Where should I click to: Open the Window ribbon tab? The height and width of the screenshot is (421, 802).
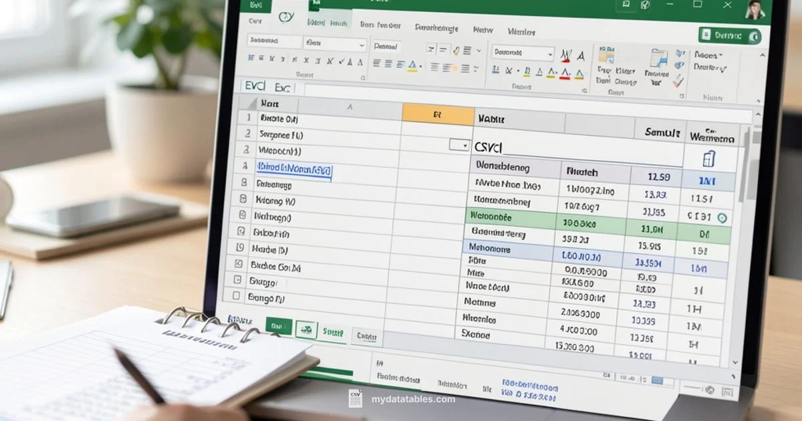[x=521, y=31]
